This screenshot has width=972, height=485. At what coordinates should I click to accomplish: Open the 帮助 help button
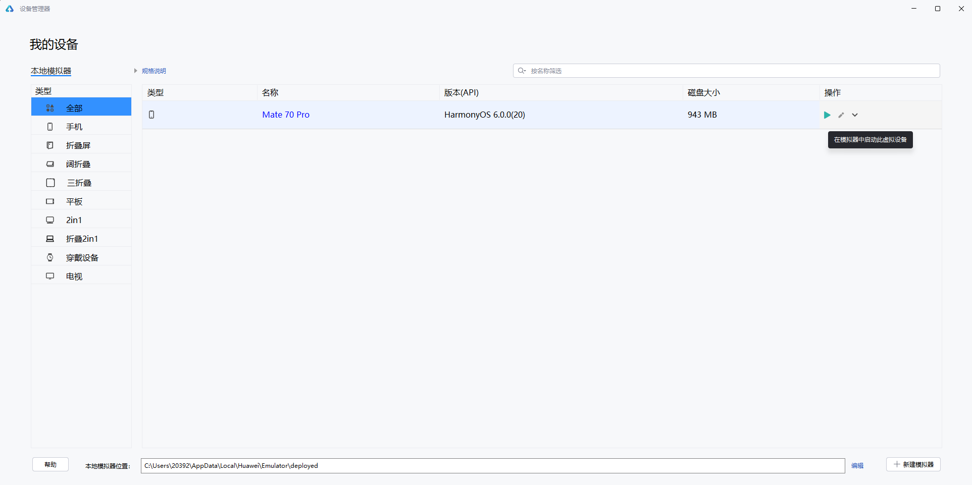tap(50, 464)
